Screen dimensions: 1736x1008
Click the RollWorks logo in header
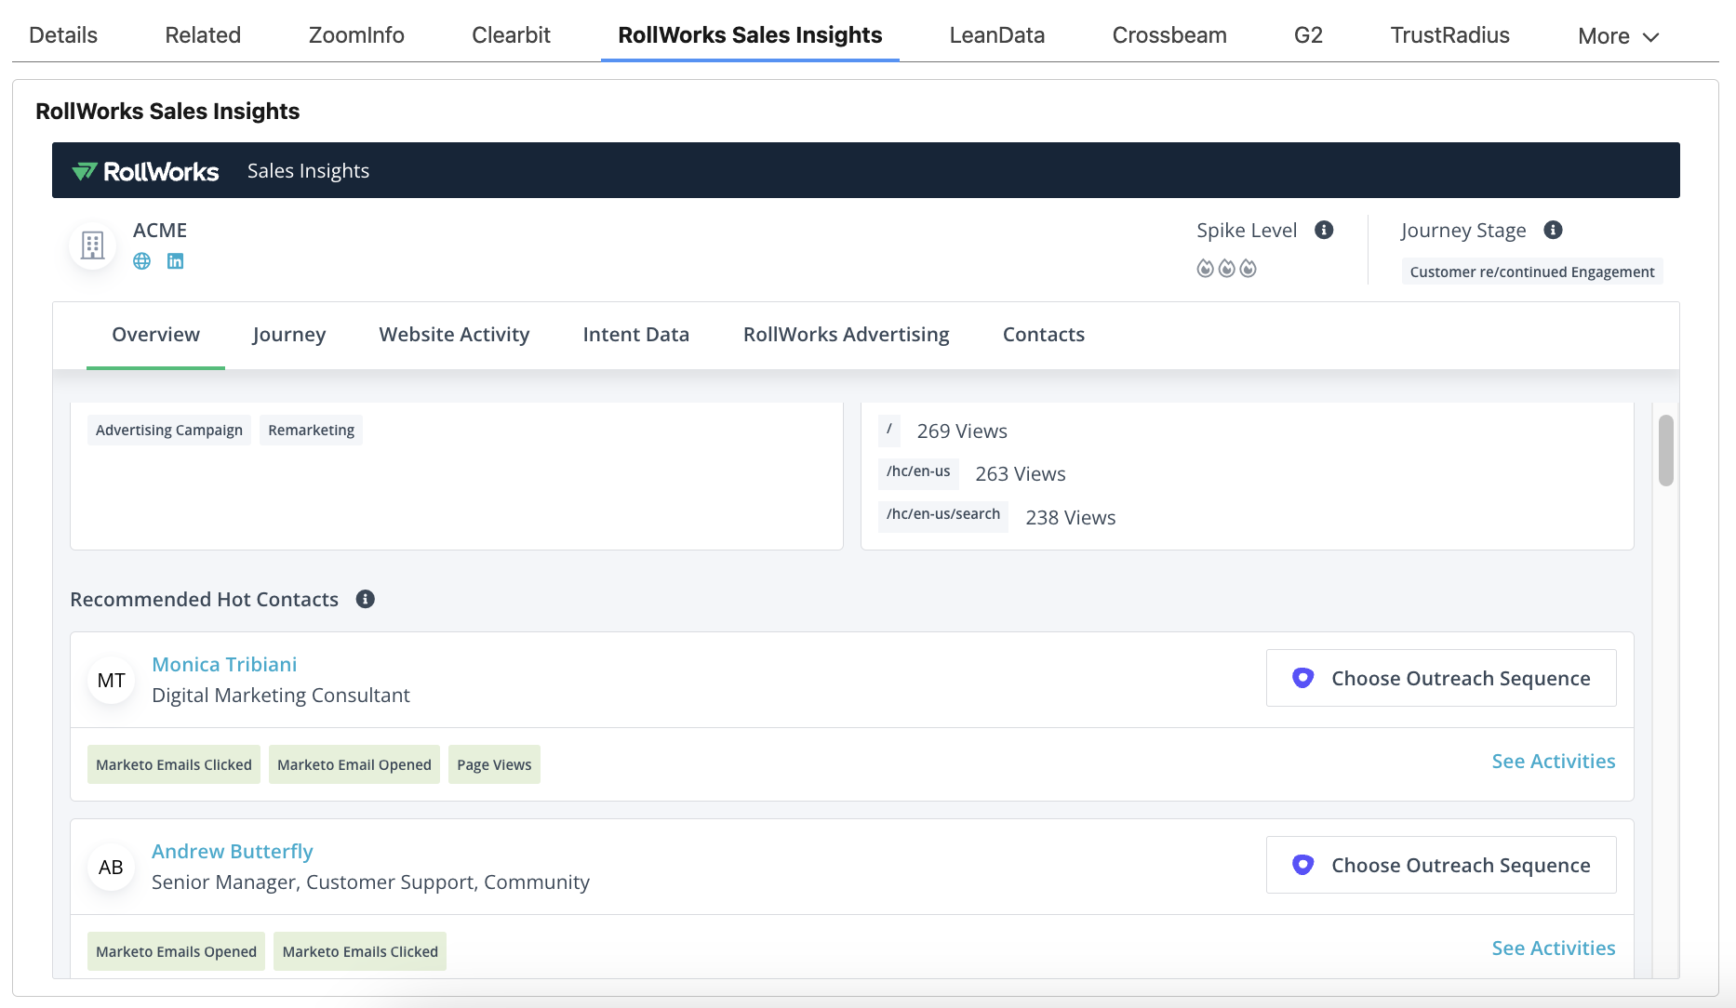[146, 171]
